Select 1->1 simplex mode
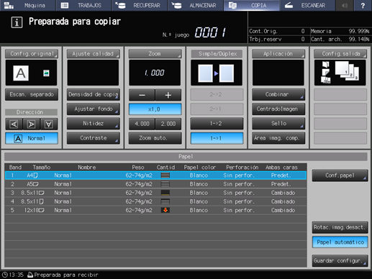372x279 pixels. (x=217, y=138)
